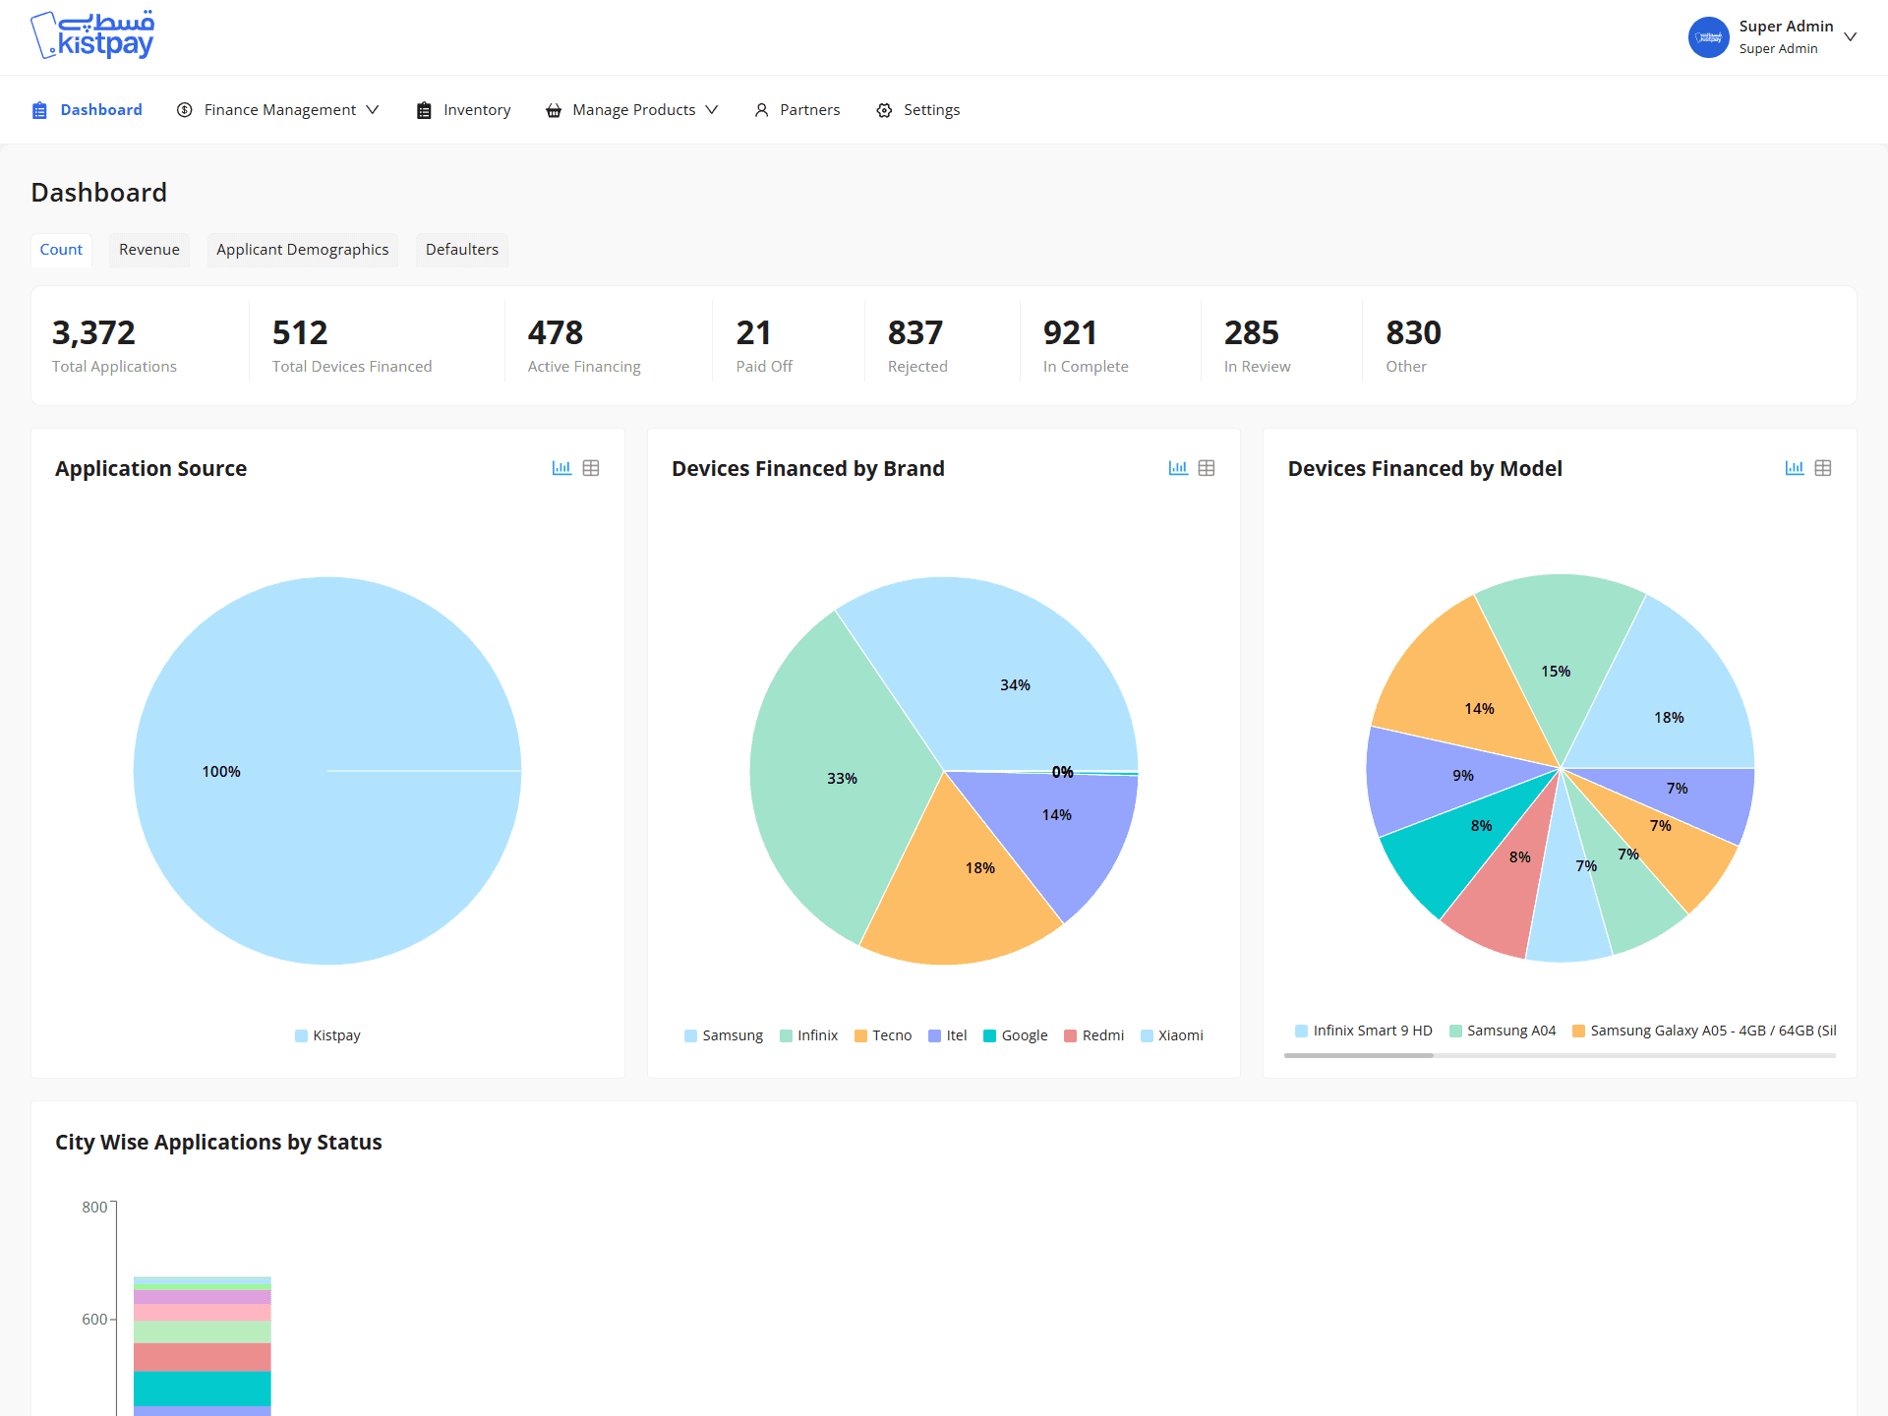Viewport: 1888px width, 1416px height.
Task: Switch Application Source to bar chart view
Action: (x=561, y=468)
